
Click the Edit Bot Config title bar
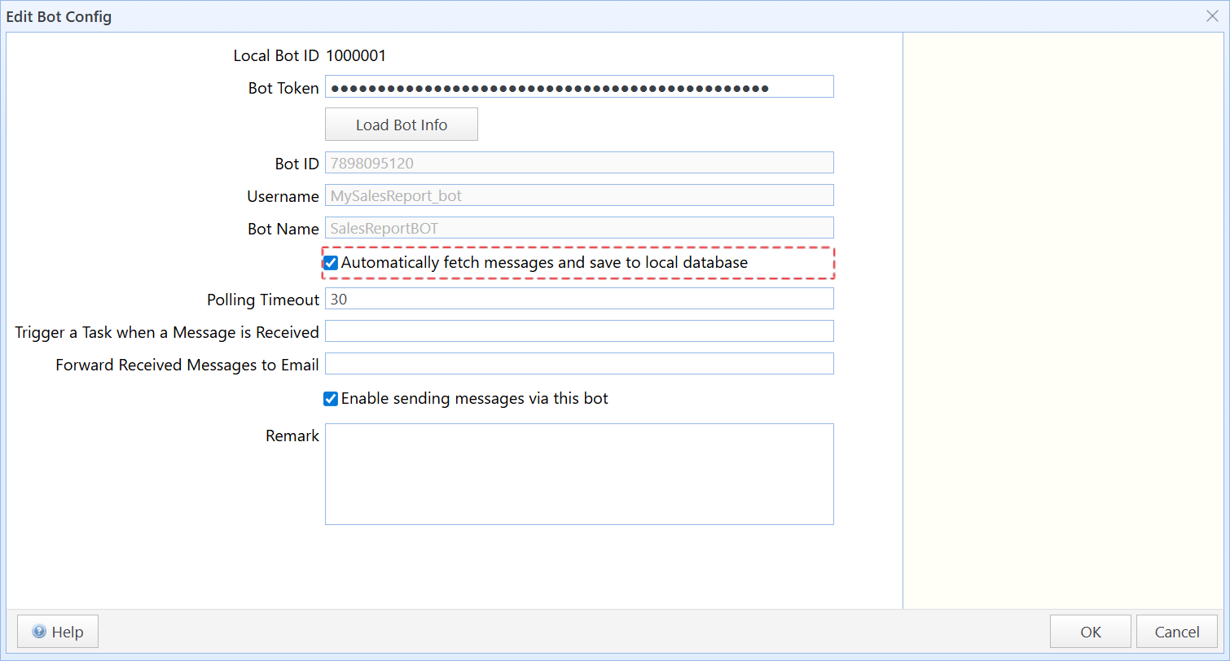(570, 16)
